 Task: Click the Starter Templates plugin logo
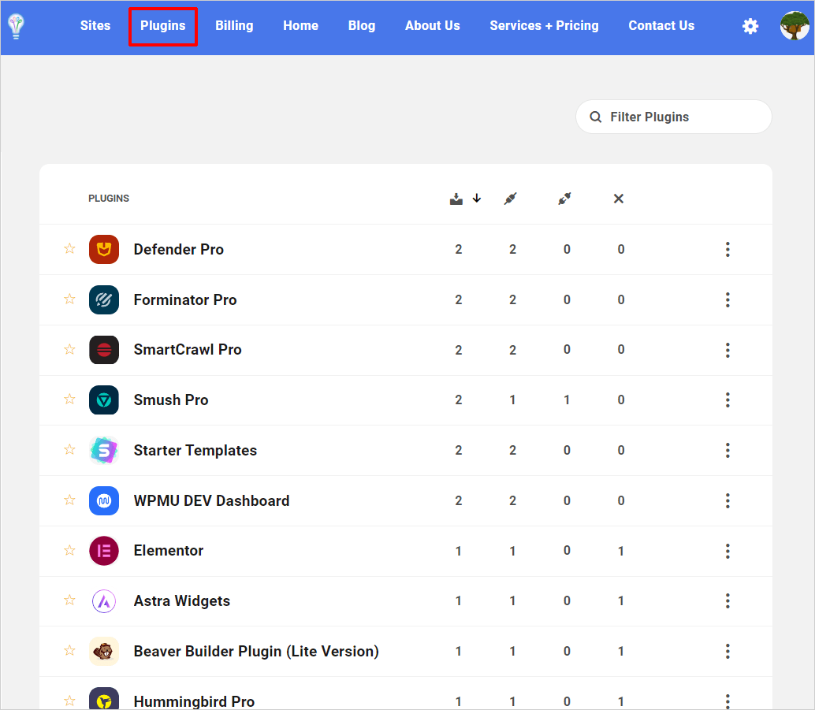(x=103, y=450)
